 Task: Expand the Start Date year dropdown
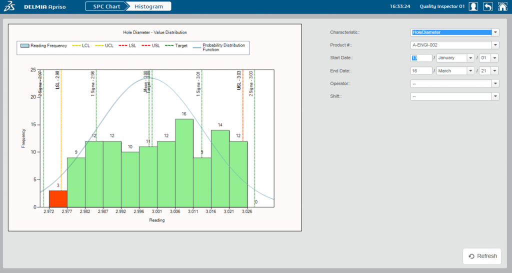[494, 58]
